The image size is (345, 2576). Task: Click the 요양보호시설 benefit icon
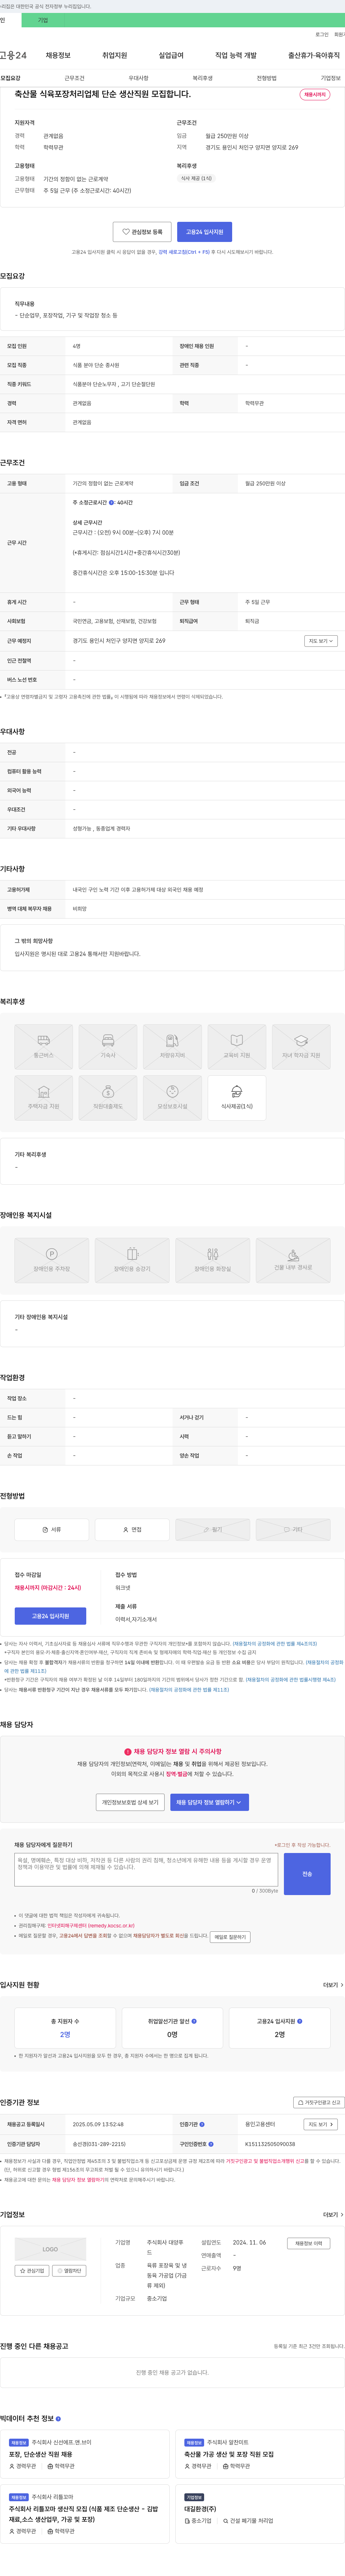(x=172, y=1098)
